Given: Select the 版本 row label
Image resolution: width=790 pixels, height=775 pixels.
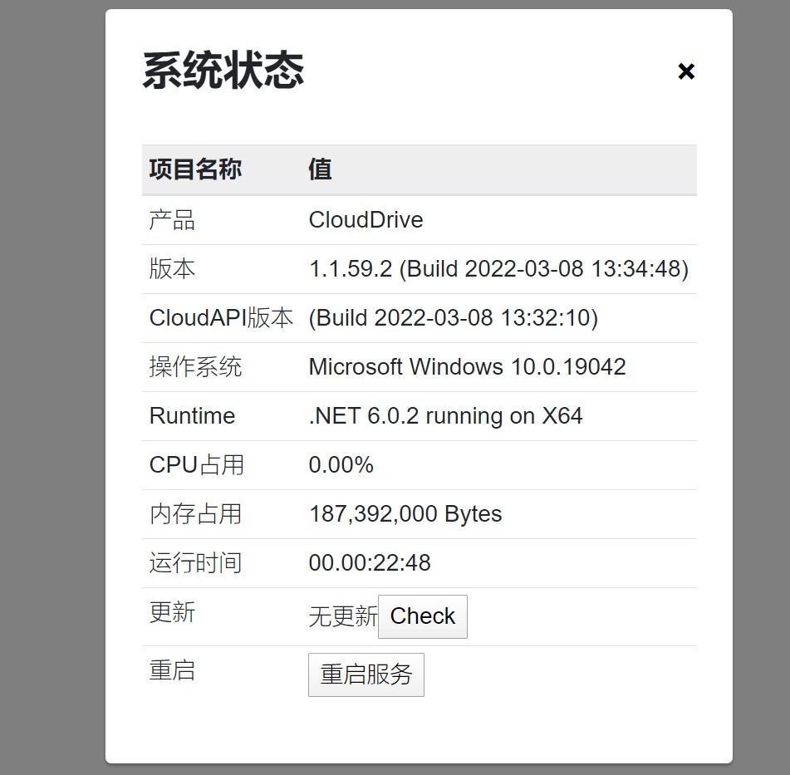Looking at the screenshot, I should [x=172, y=269].
